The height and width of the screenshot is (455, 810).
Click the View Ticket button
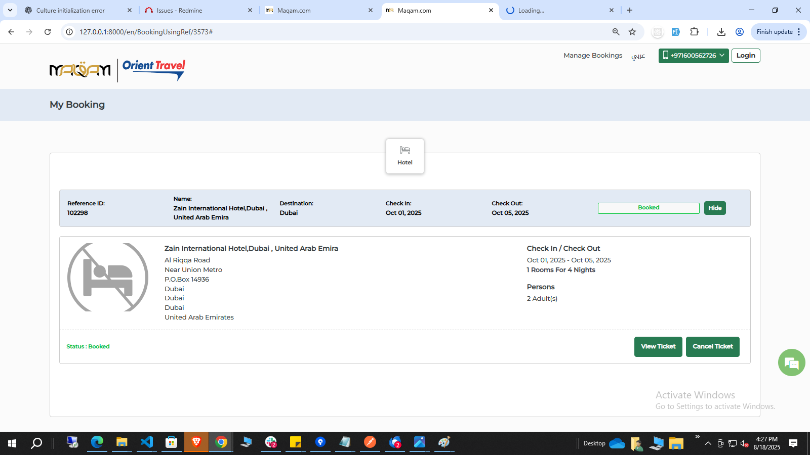[x=658, y=347]
